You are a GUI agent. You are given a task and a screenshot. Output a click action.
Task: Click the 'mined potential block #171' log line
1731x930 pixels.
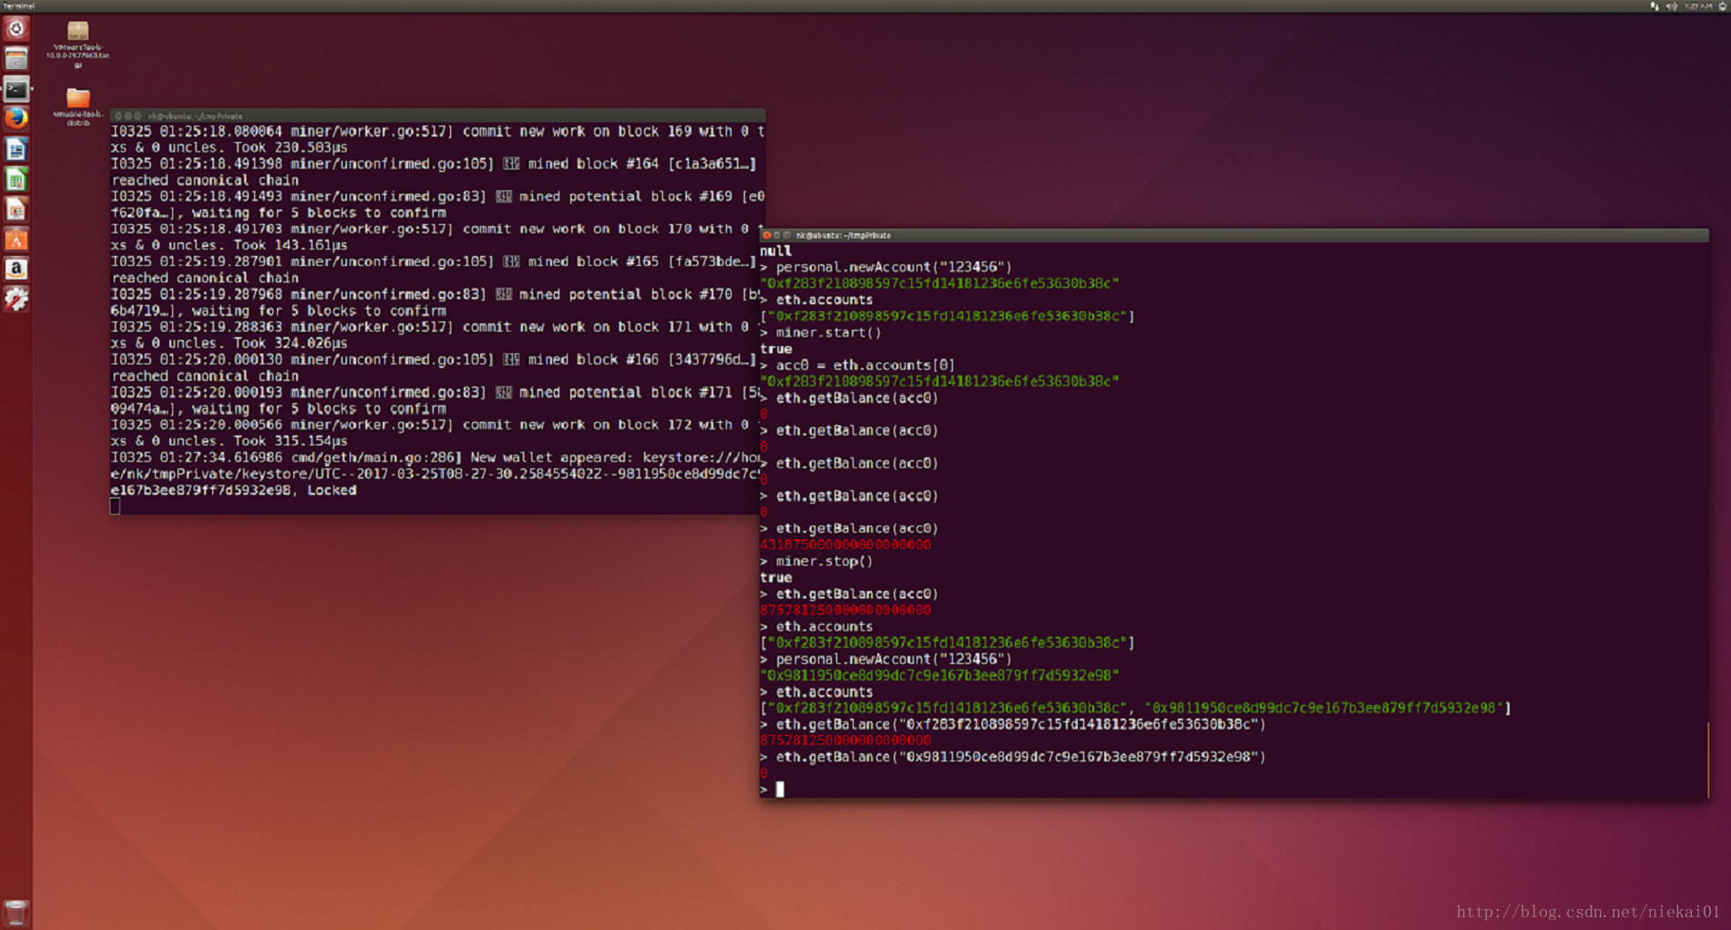437,393
